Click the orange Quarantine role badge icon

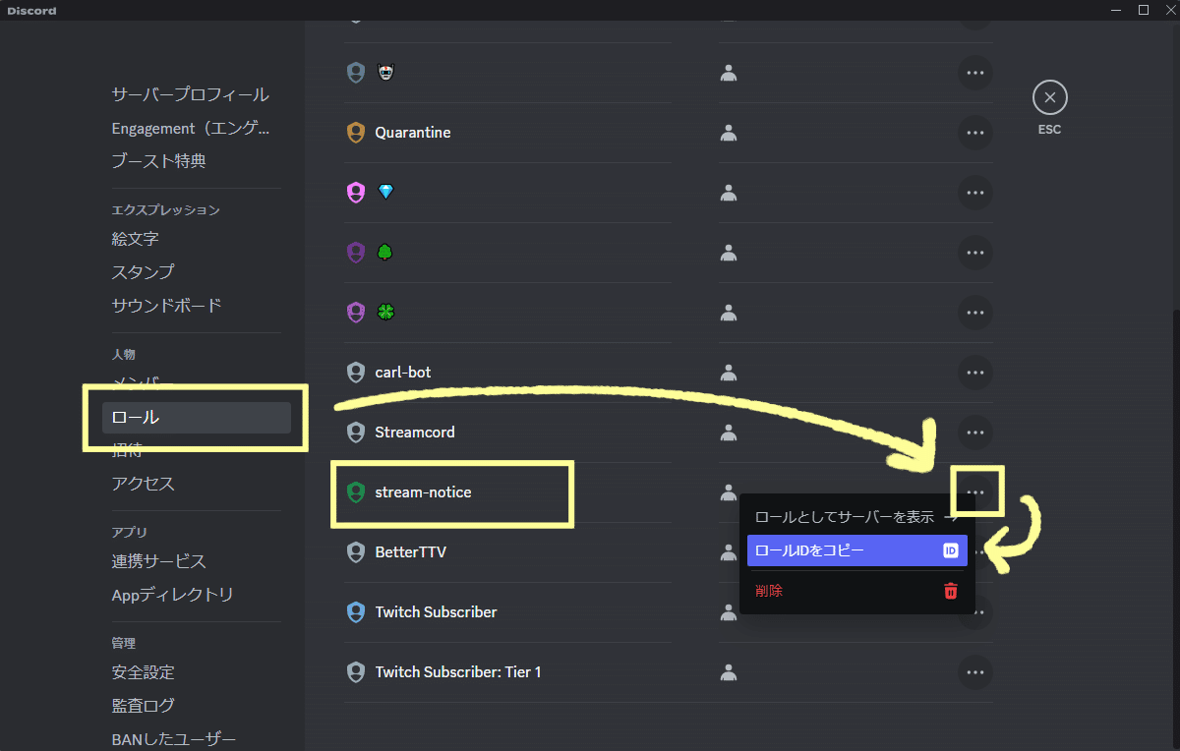(x=355, y=132)
